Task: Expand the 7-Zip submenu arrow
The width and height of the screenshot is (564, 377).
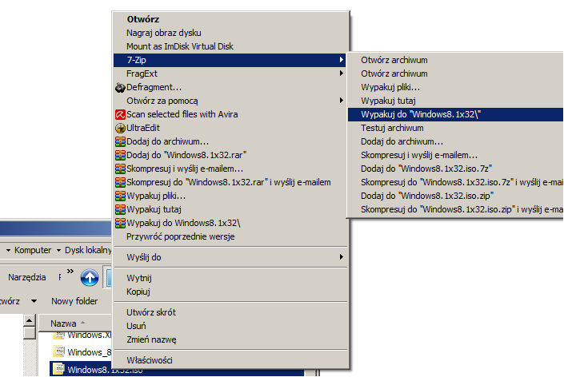Action: tap(342, 60)
